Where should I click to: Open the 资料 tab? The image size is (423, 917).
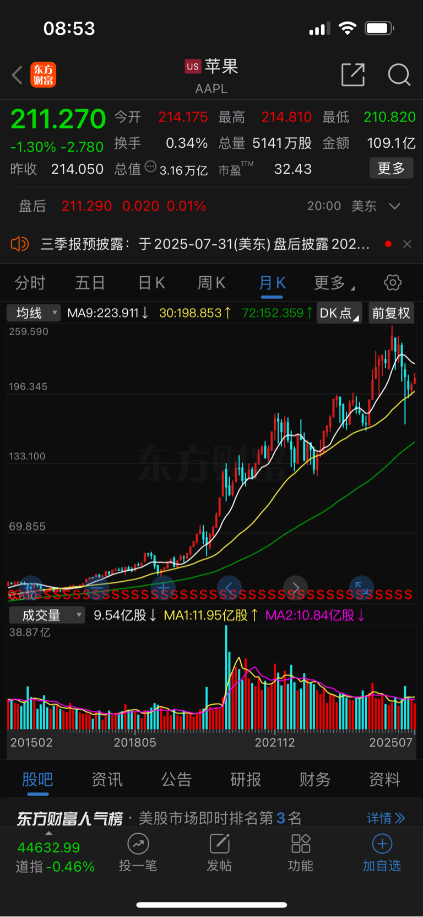[x=384, y=780]
